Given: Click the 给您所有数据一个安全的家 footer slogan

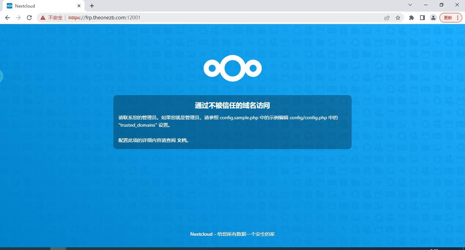Looking at the screenshot, I should click(246, 234).
